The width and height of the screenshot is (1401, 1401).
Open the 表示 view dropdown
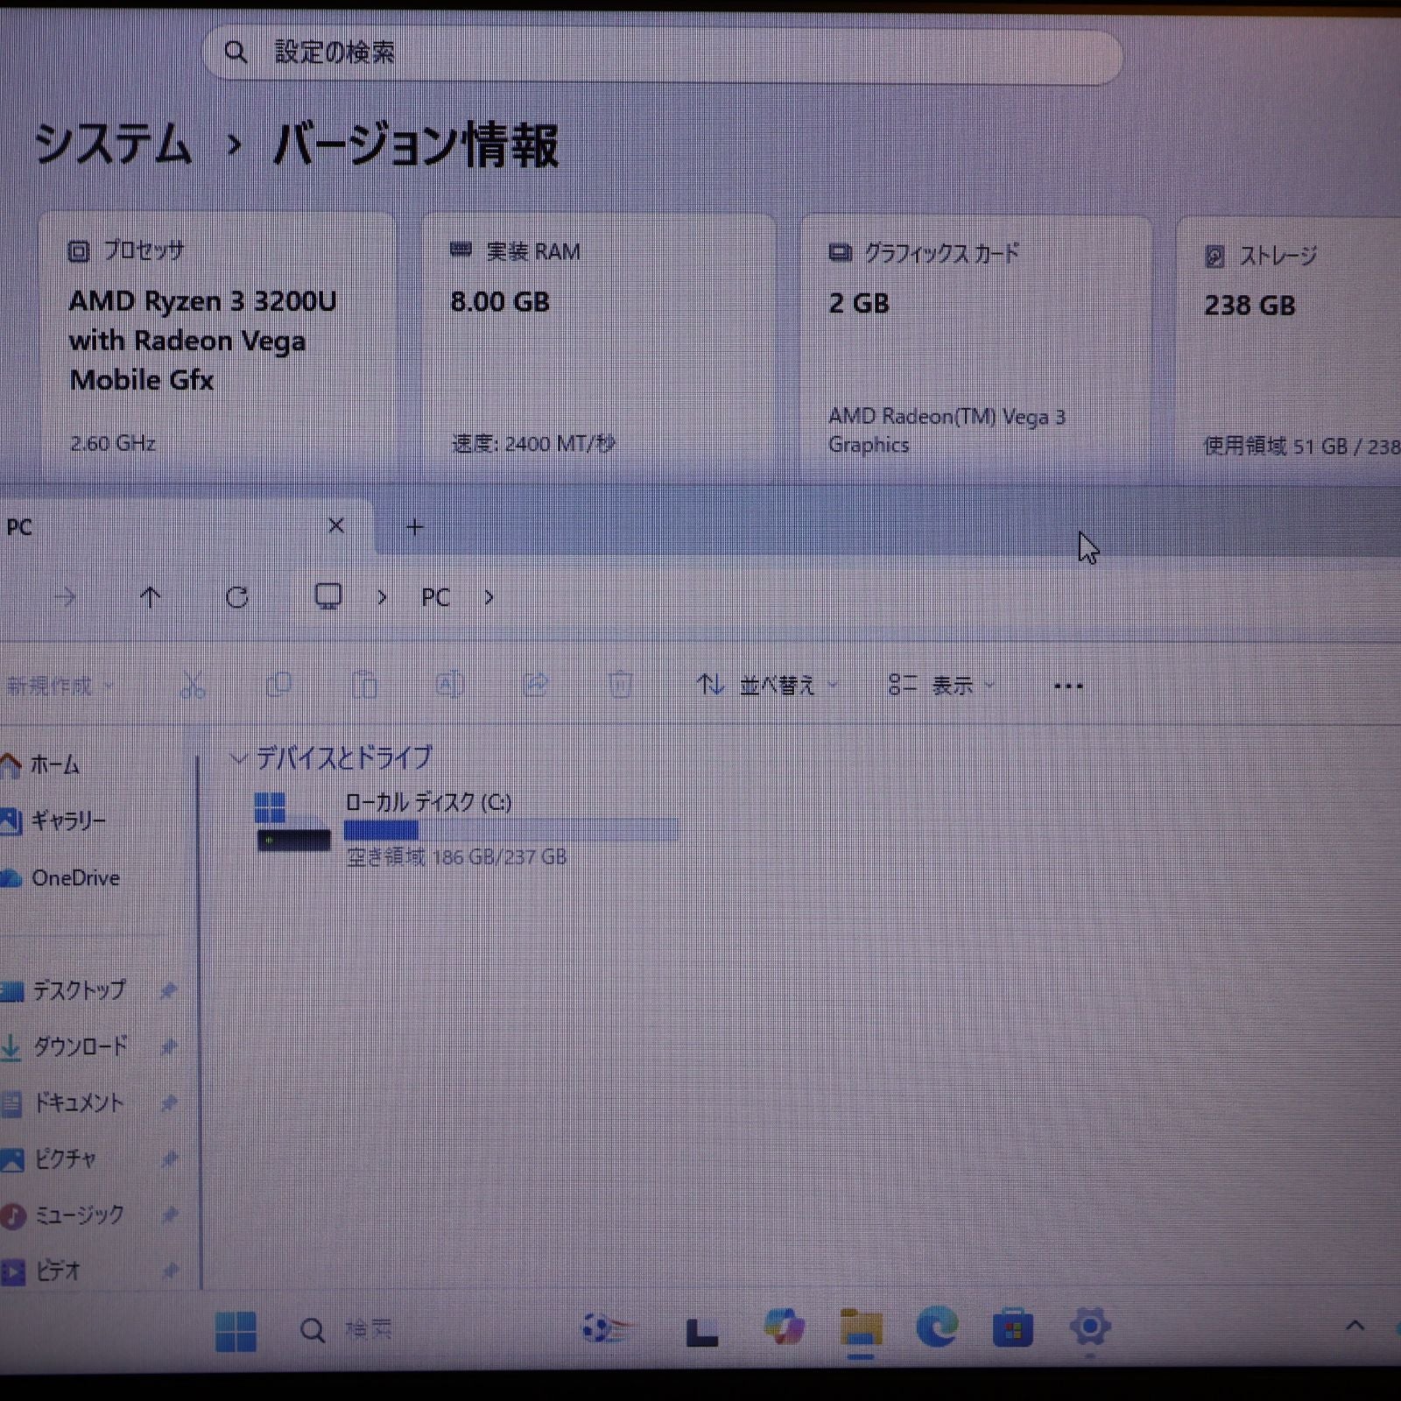coord(941,685)
